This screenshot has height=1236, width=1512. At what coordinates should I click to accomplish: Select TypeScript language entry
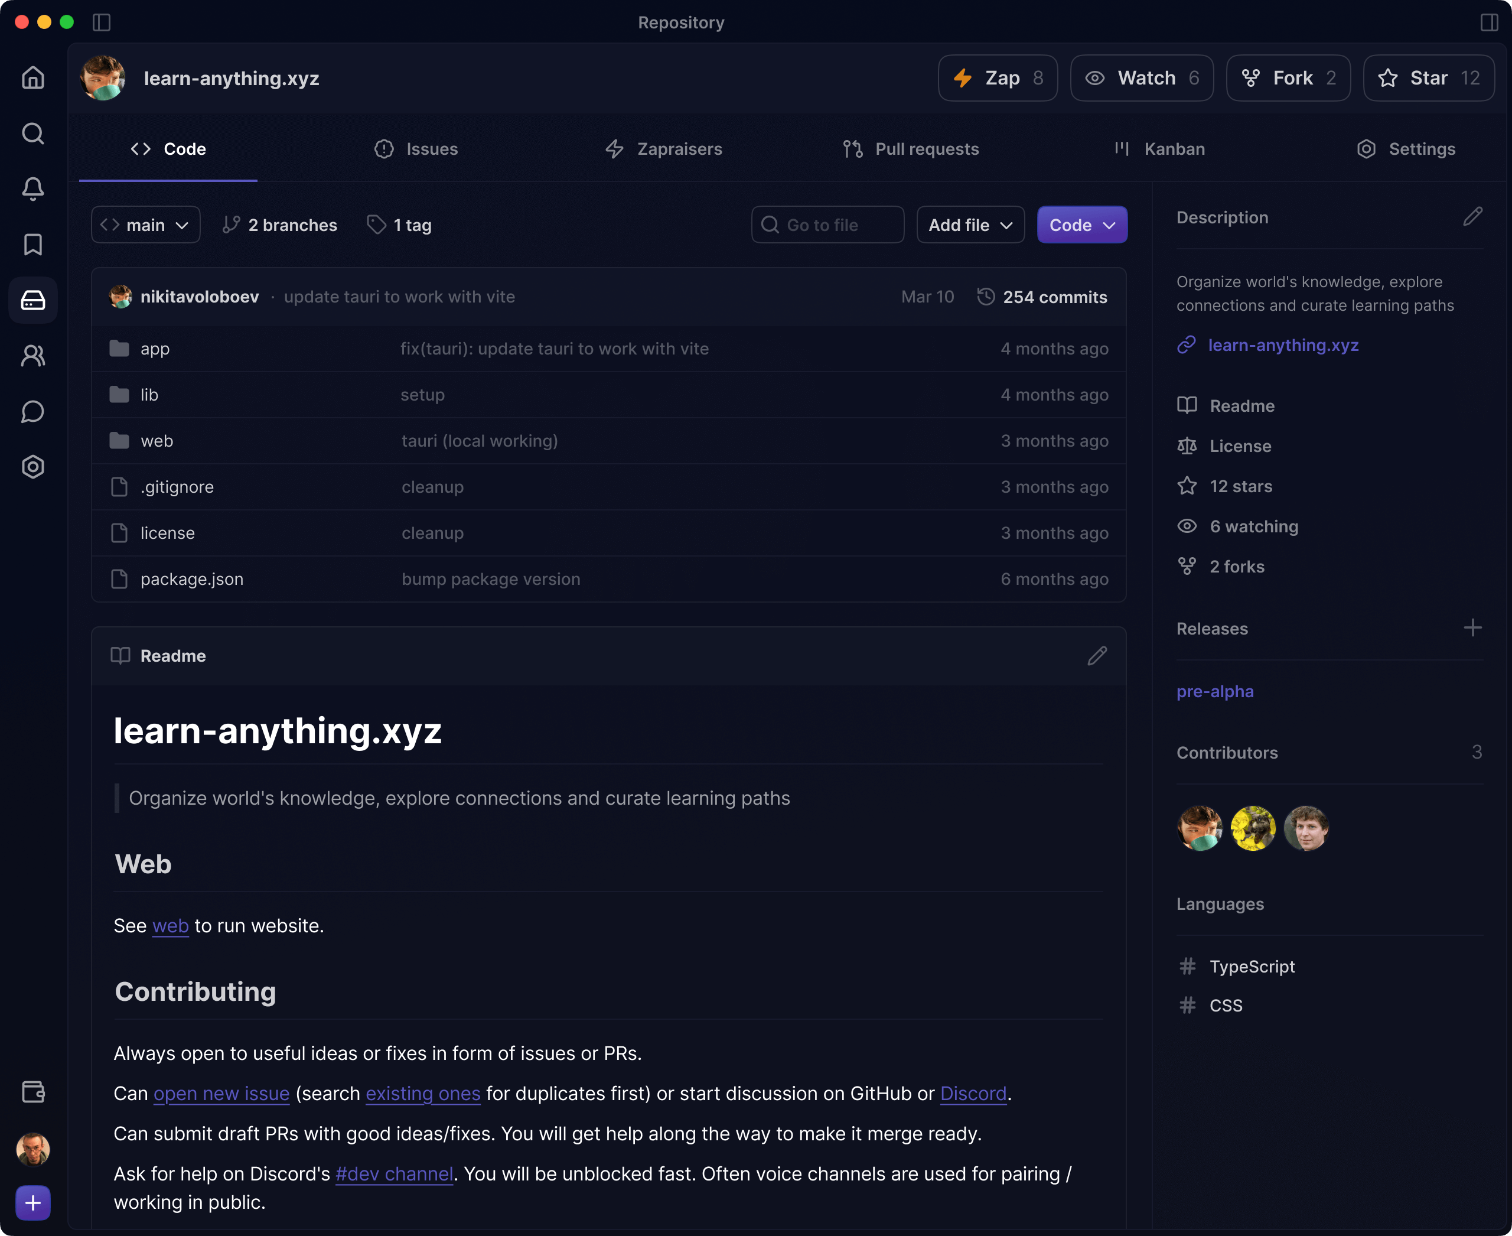pos(1237,966)
